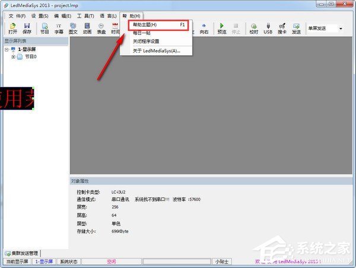356x268 pixels.
Task: Click the 系统状态 status button
Action: click(69, 261)
